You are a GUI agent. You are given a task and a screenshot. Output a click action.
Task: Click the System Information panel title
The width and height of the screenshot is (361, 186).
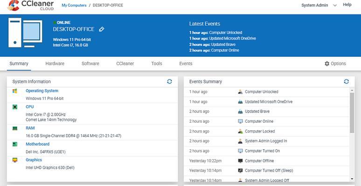pyautogui.click(x=32, y=81)
